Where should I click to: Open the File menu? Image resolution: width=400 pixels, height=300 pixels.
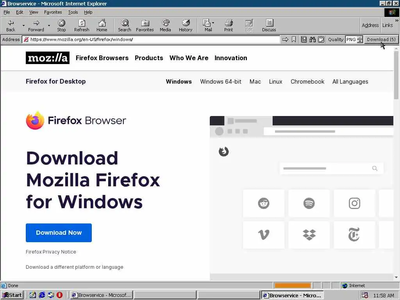7,12
